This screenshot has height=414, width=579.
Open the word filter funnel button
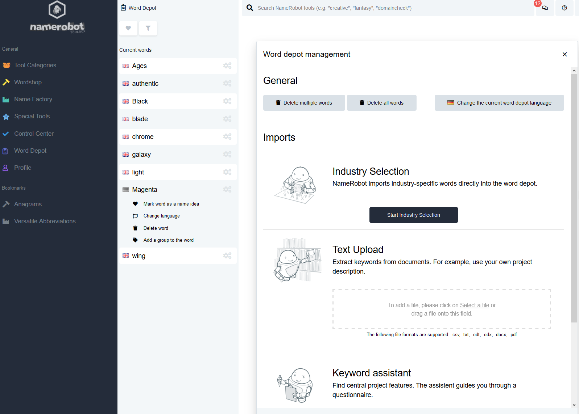148,28
